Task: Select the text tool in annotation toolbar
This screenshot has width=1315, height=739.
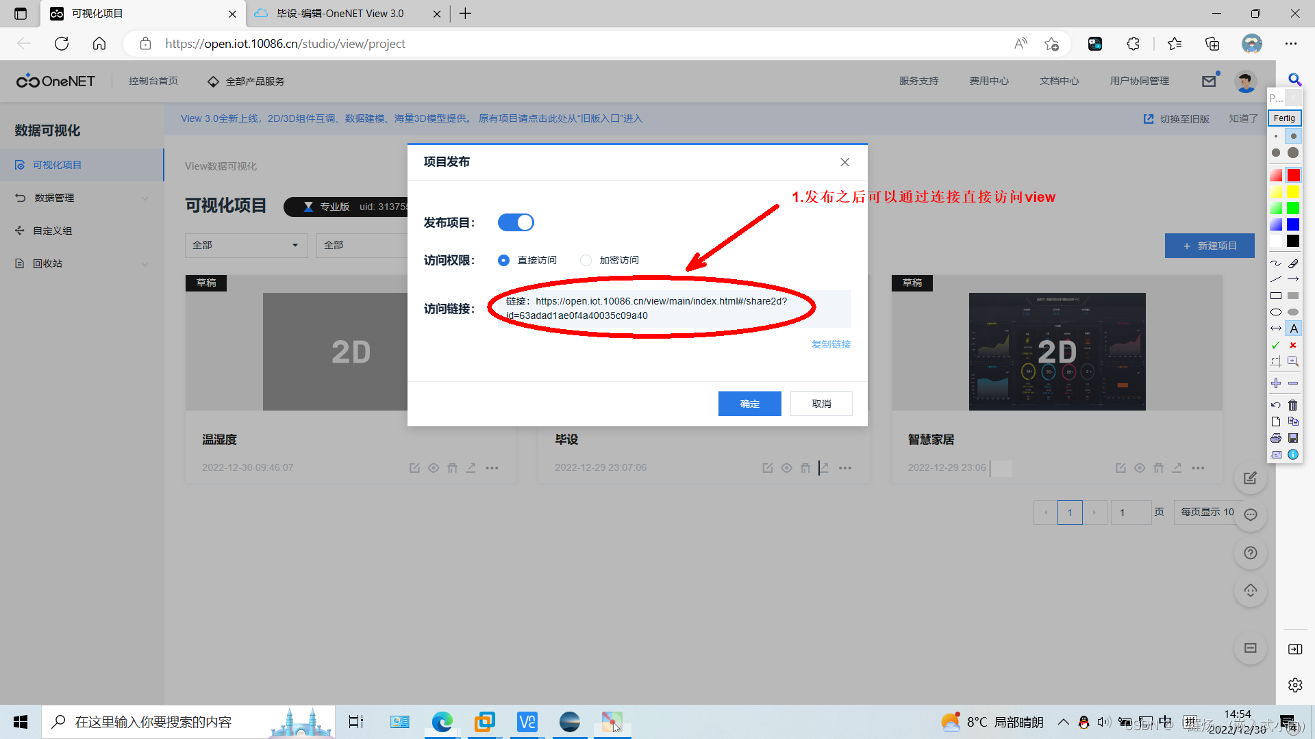Action: tap(1294, 328)
